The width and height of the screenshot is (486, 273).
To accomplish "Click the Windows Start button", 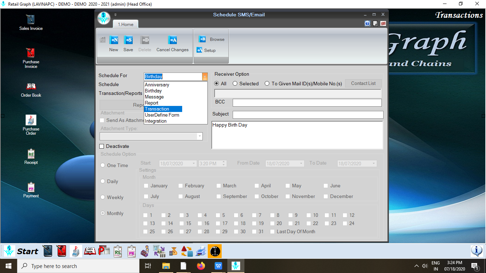I will tap(8, 266).
